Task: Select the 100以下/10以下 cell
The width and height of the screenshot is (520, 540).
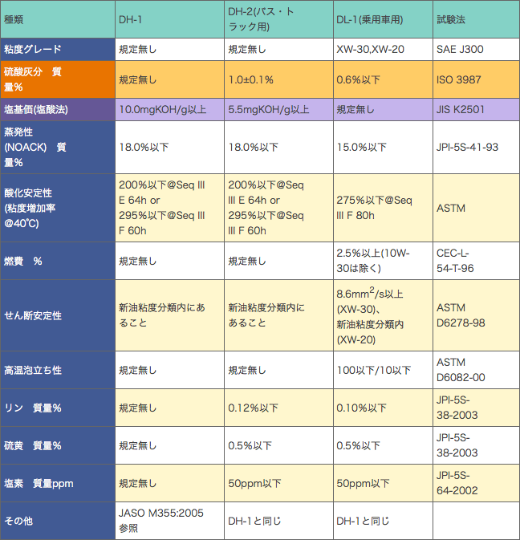Action: coord(381,370)
